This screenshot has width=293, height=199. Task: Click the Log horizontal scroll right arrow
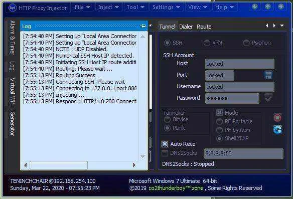tap(134, 165)
